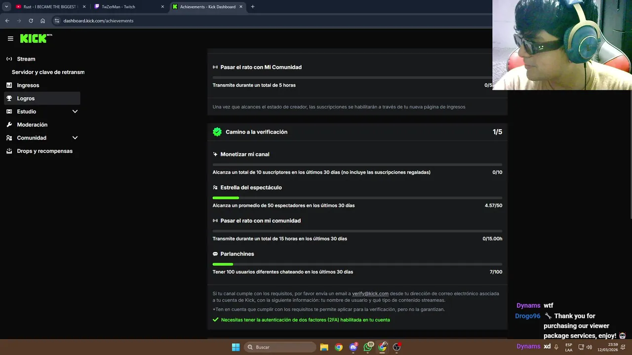Screen dimensions: 632x355
Task: Open OBS Studio from the taskbar
Action: point(396,347)
